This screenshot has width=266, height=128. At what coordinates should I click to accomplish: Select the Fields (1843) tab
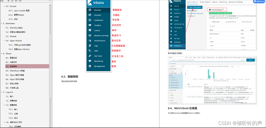[215, 22]
